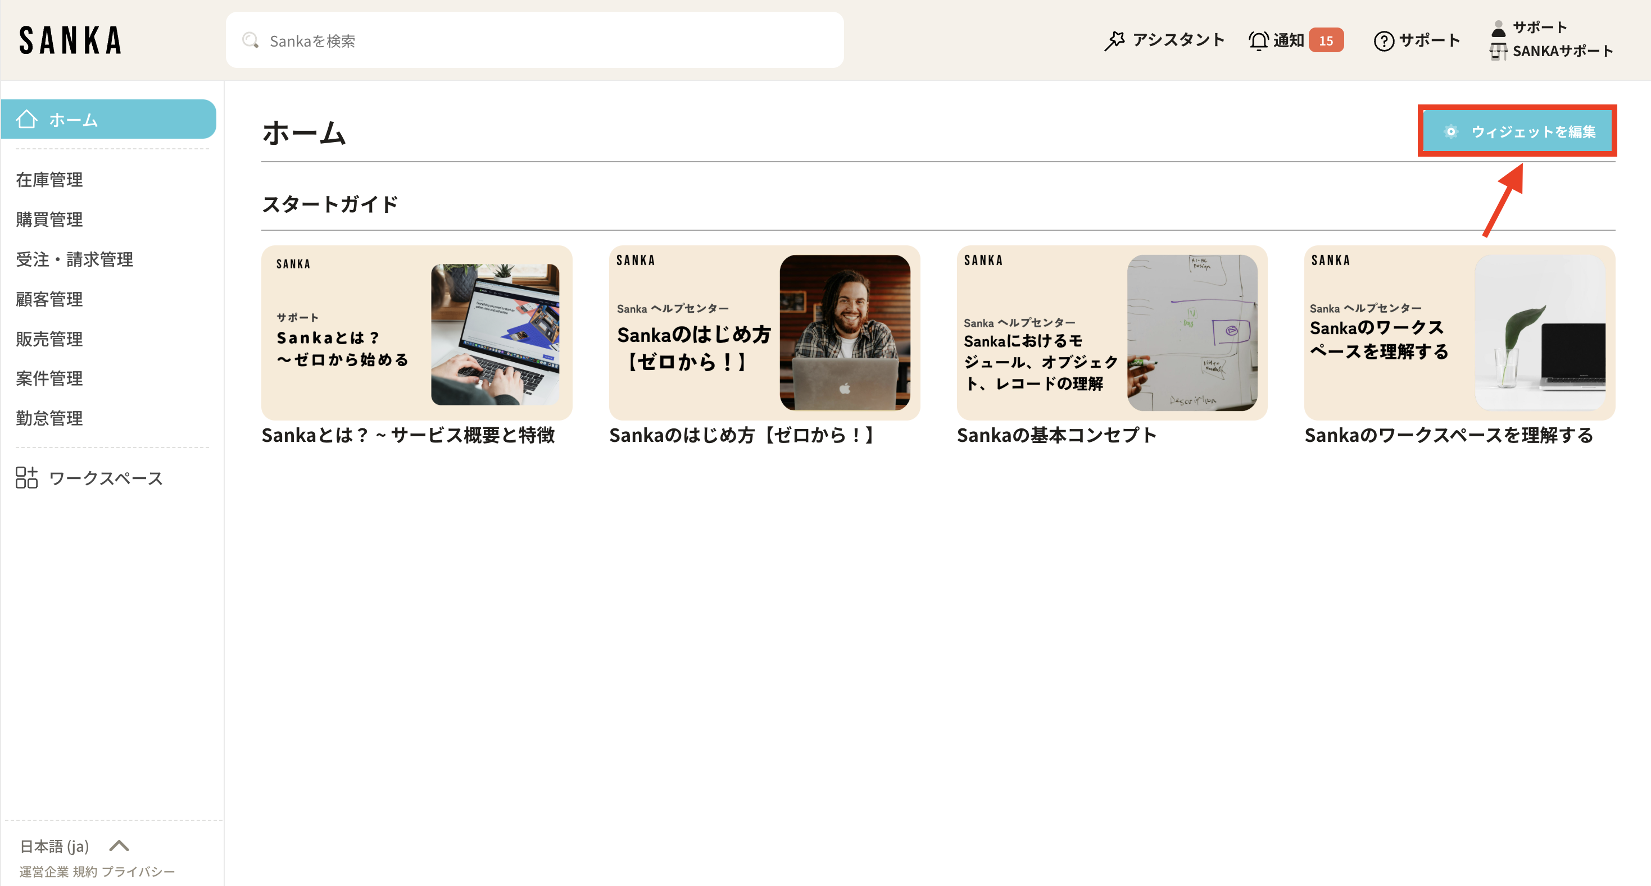Click the ウィジェットを編集 button

click(x=1516, y=131)
